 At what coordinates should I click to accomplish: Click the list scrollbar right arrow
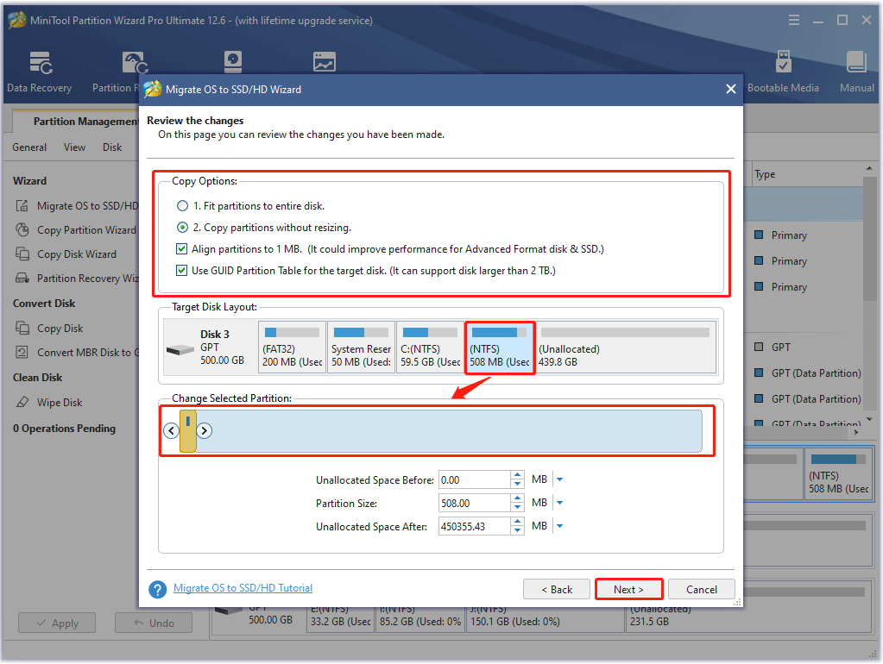click(x=856, y=432)
